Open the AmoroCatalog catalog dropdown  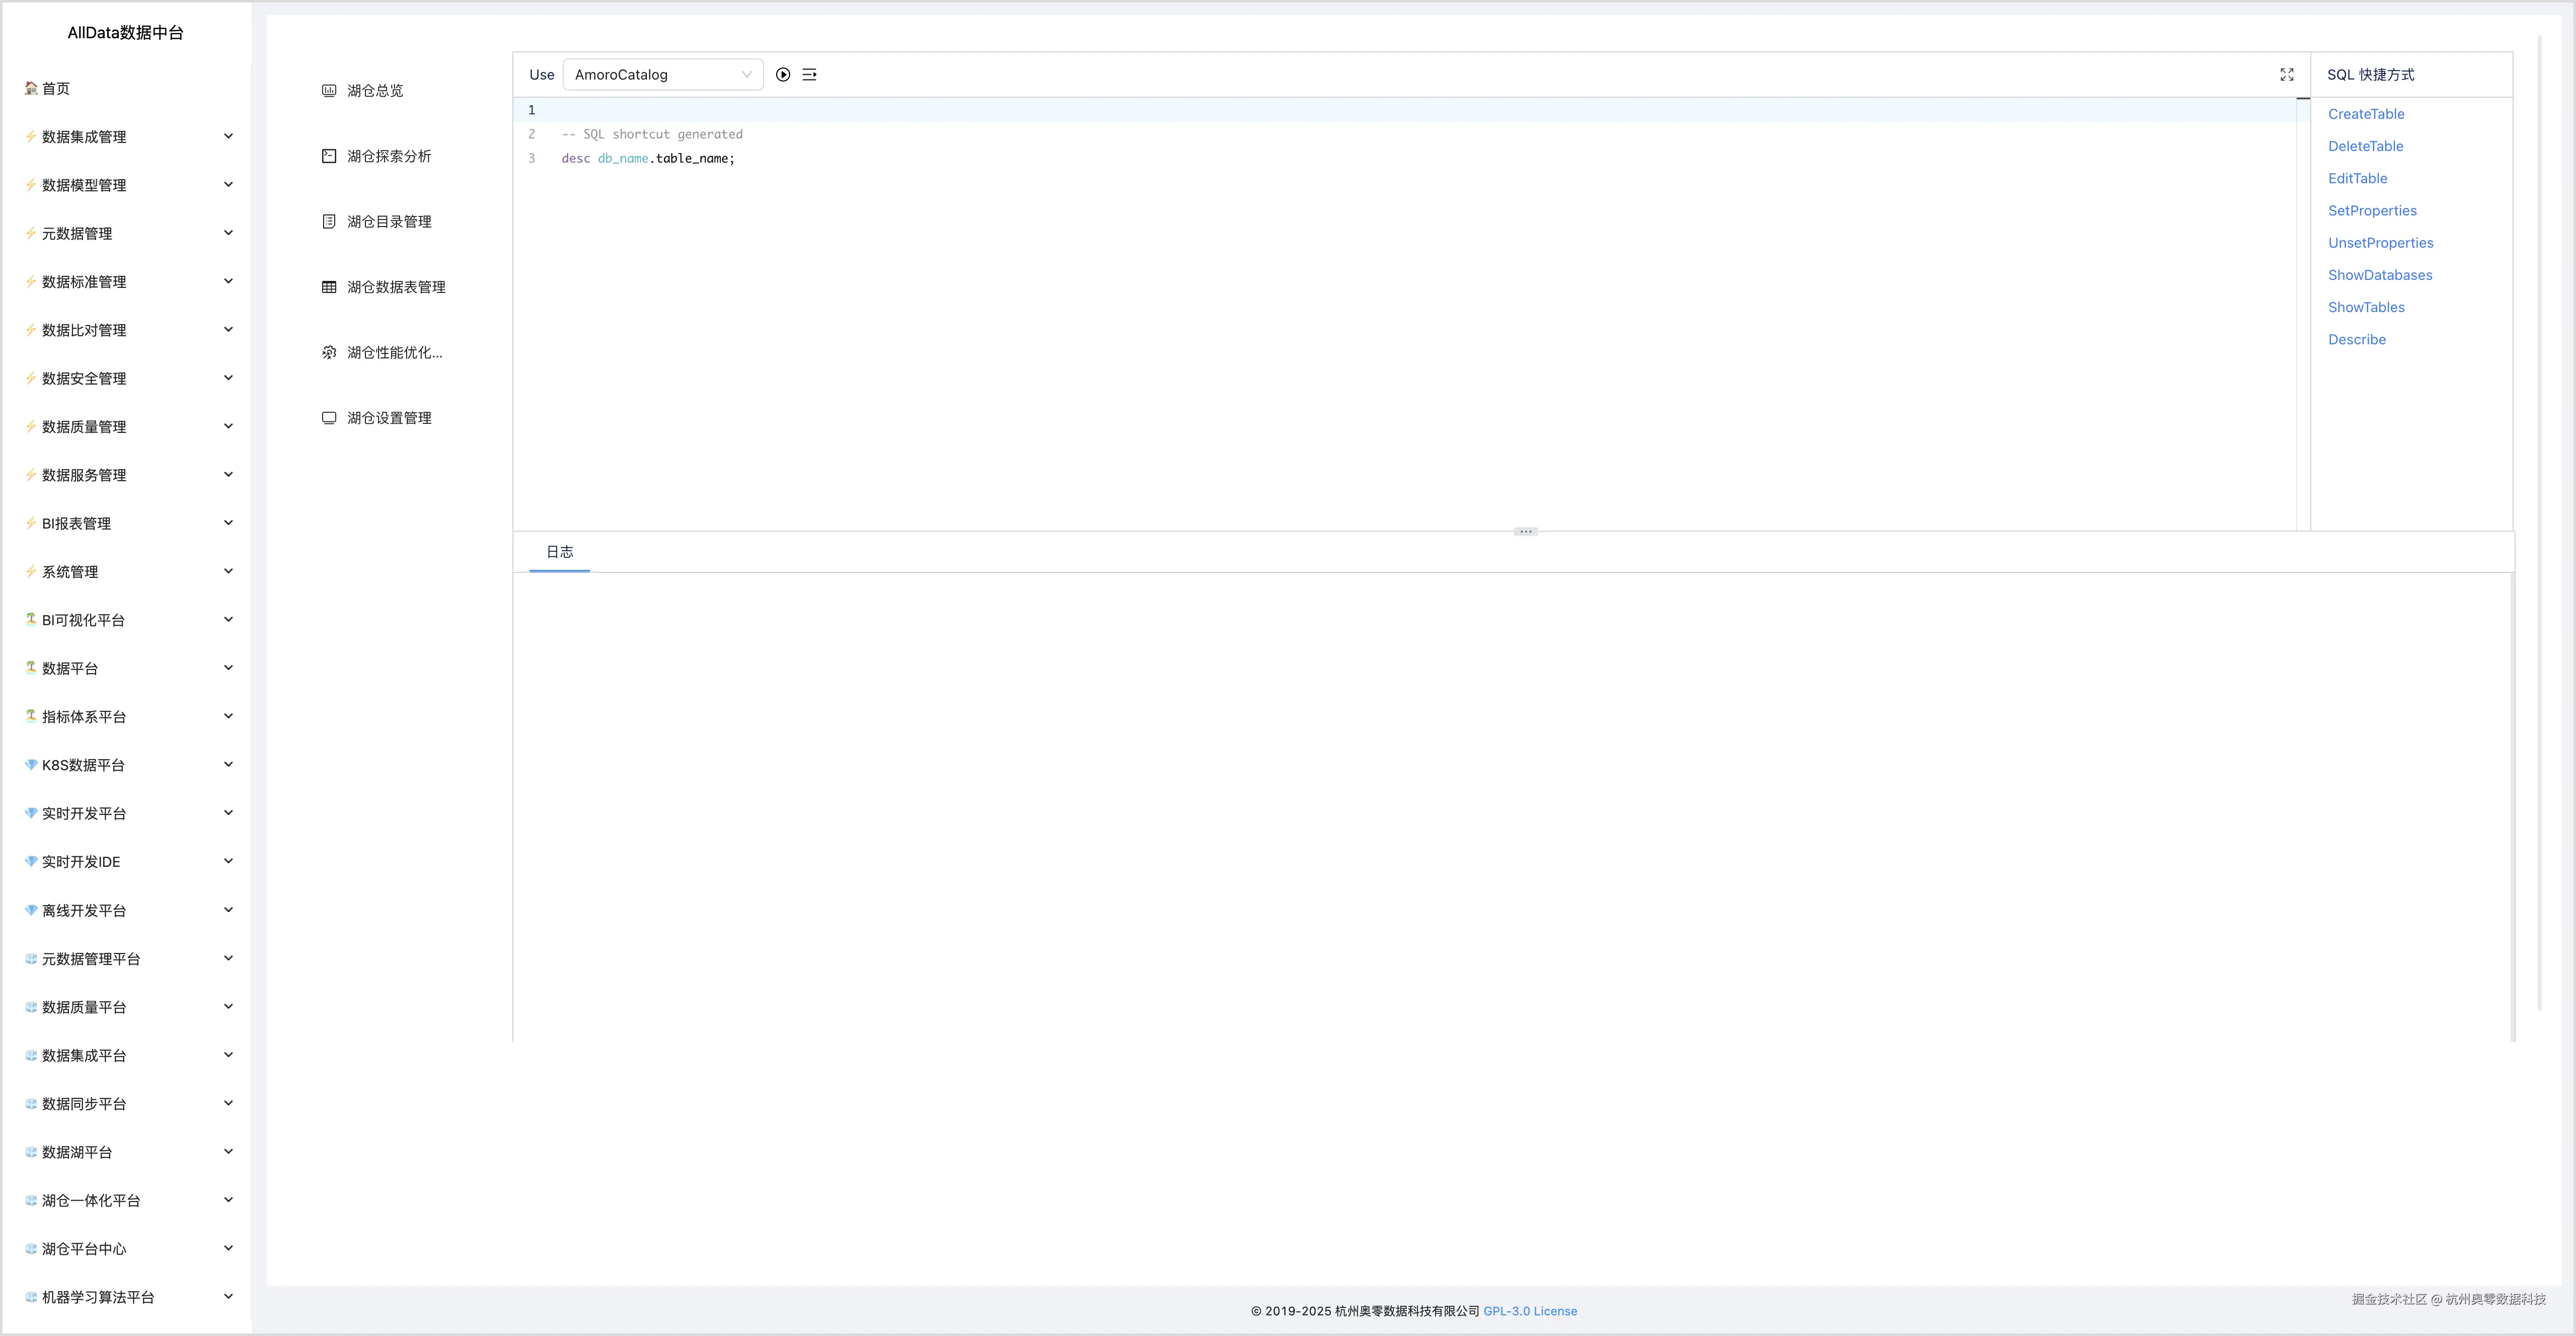[662, 75]
